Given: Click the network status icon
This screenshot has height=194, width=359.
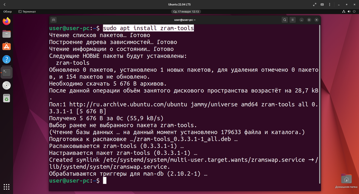Looking at the screenshot, I should point(343,11).
